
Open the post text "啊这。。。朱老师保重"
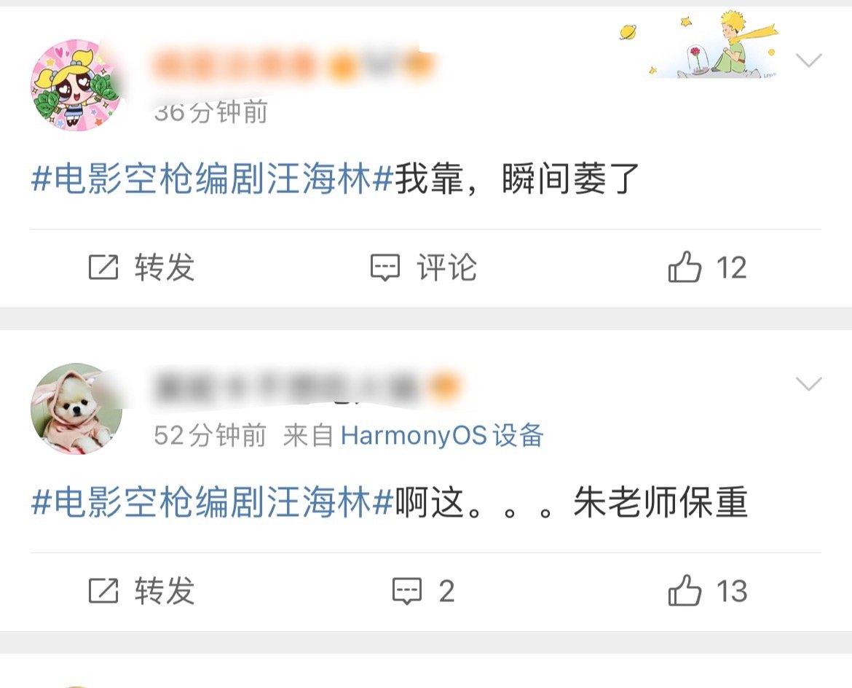[571, 502]
